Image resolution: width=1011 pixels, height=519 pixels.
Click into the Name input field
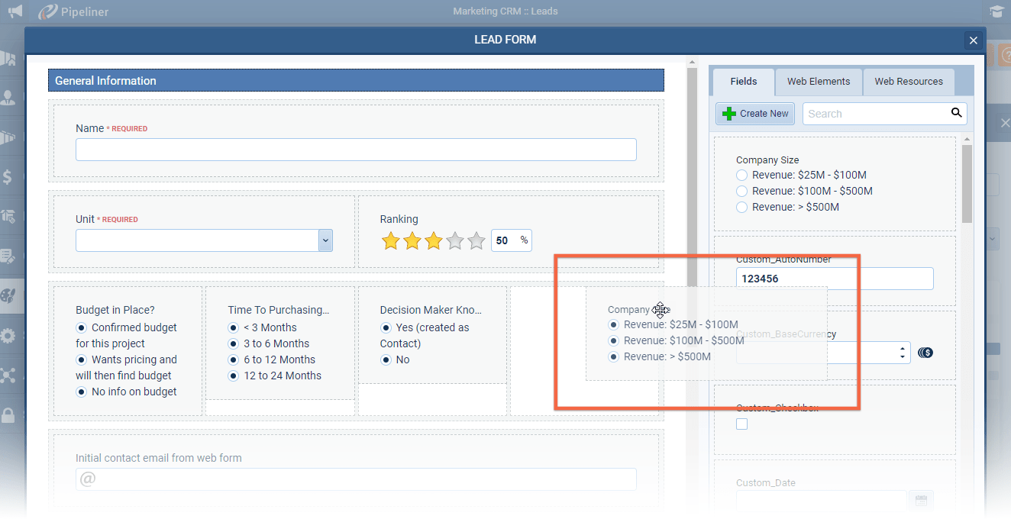pos(356,150)
